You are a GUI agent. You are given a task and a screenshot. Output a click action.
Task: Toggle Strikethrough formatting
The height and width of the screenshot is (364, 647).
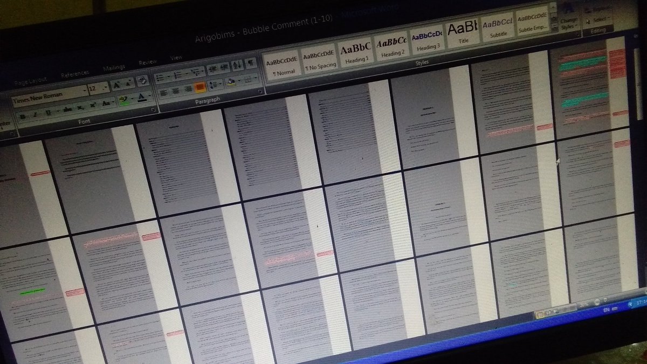pos(67,109)
